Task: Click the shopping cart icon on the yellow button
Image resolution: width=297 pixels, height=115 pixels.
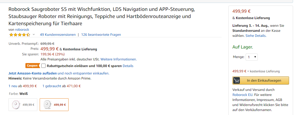Action: pos(236,81)
